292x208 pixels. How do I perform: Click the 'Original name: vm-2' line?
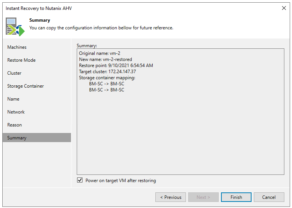coord(100,53)
